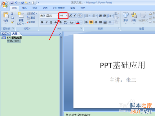
Task: Toggle center text alignment
Action: (x=91, y=22)
